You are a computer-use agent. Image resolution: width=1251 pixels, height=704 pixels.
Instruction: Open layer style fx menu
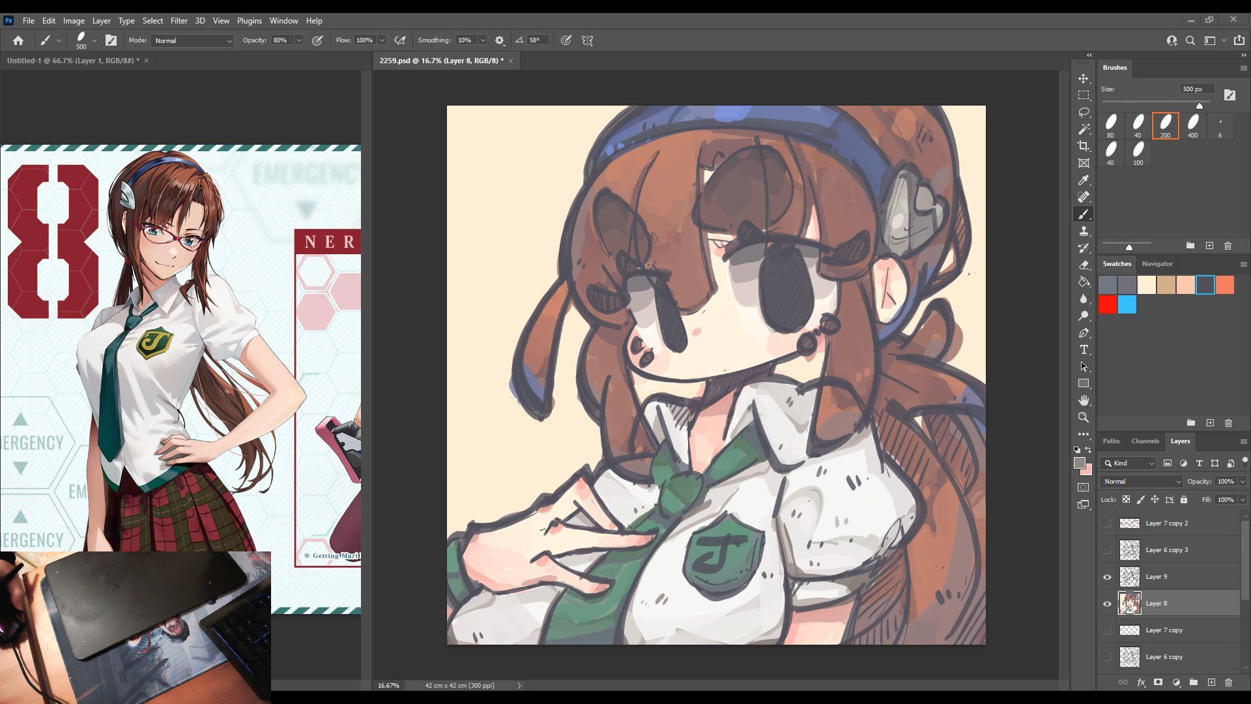[1141, 682]
